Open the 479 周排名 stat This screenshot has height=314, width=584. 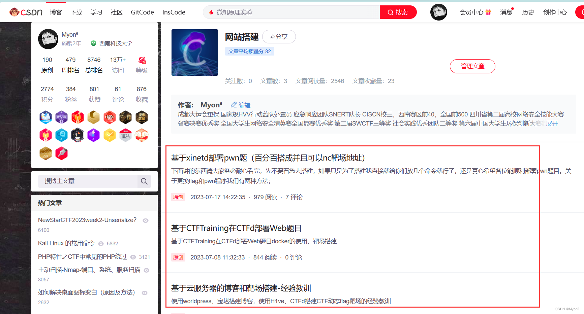coord(70,65)
